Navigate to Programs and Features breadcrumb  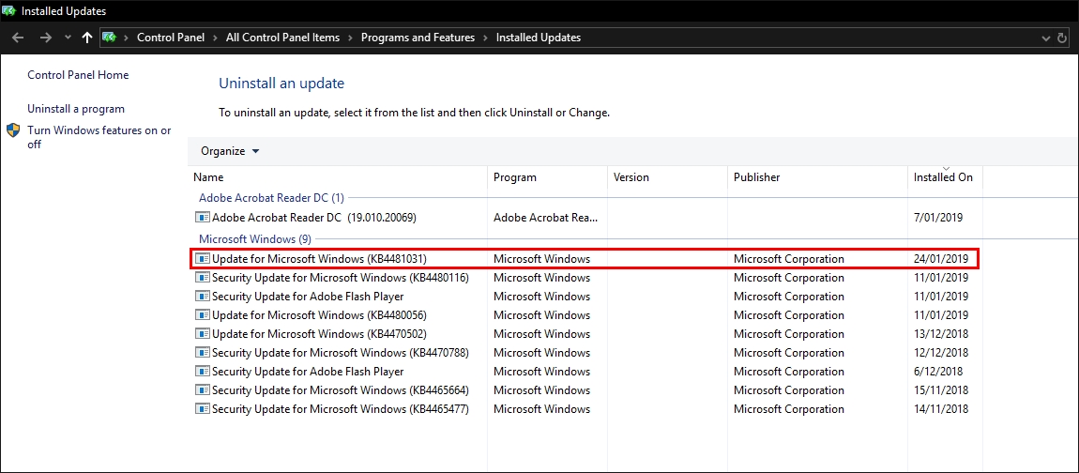click(418, 38)
